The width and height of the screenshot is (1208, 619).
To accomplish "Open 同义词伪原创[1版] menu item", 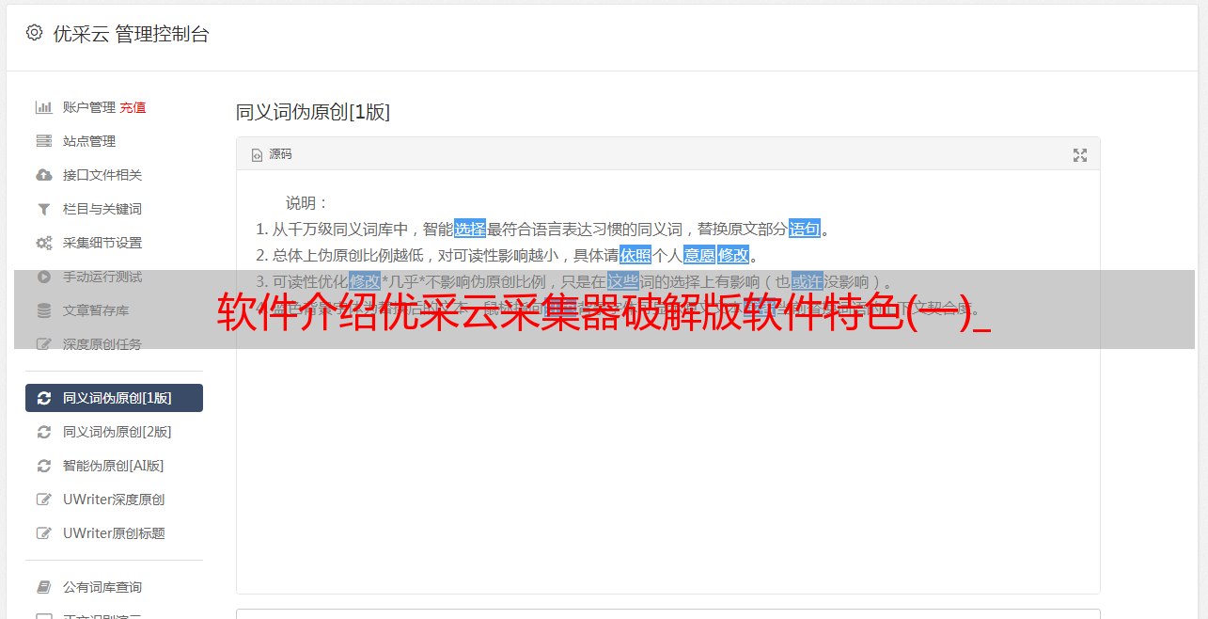I will coord(114,398).
